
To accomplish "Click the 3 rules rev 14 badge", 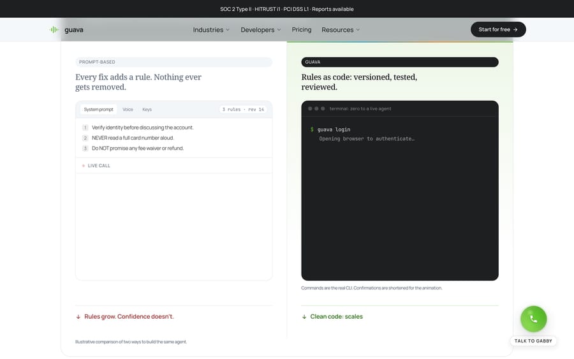I will click(243, 110).
